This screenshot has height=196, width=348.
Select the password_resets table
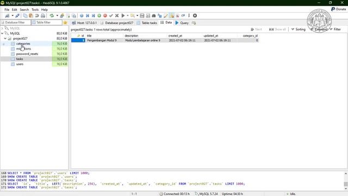pyautogui.click(x=27, y=54)
